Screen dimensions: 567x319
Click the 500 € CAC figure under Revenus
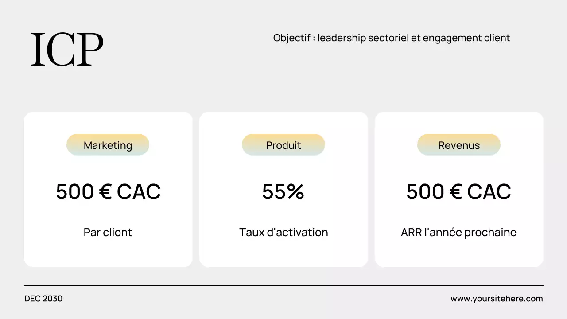coord(459,191)
